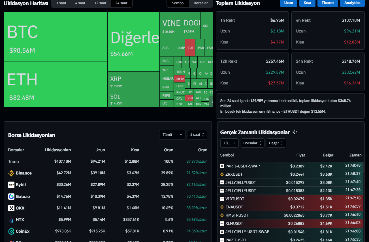
Task: Click the Analytics button
Action: [352, 3]
